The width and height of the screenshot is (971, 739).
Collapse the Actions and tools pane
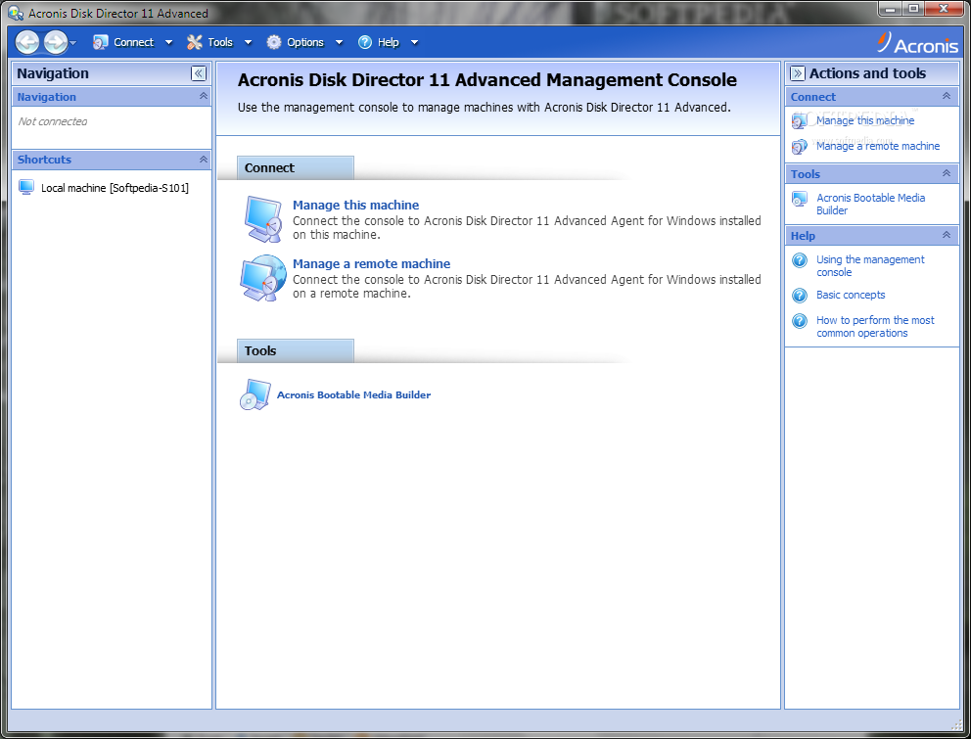[797, 73]
